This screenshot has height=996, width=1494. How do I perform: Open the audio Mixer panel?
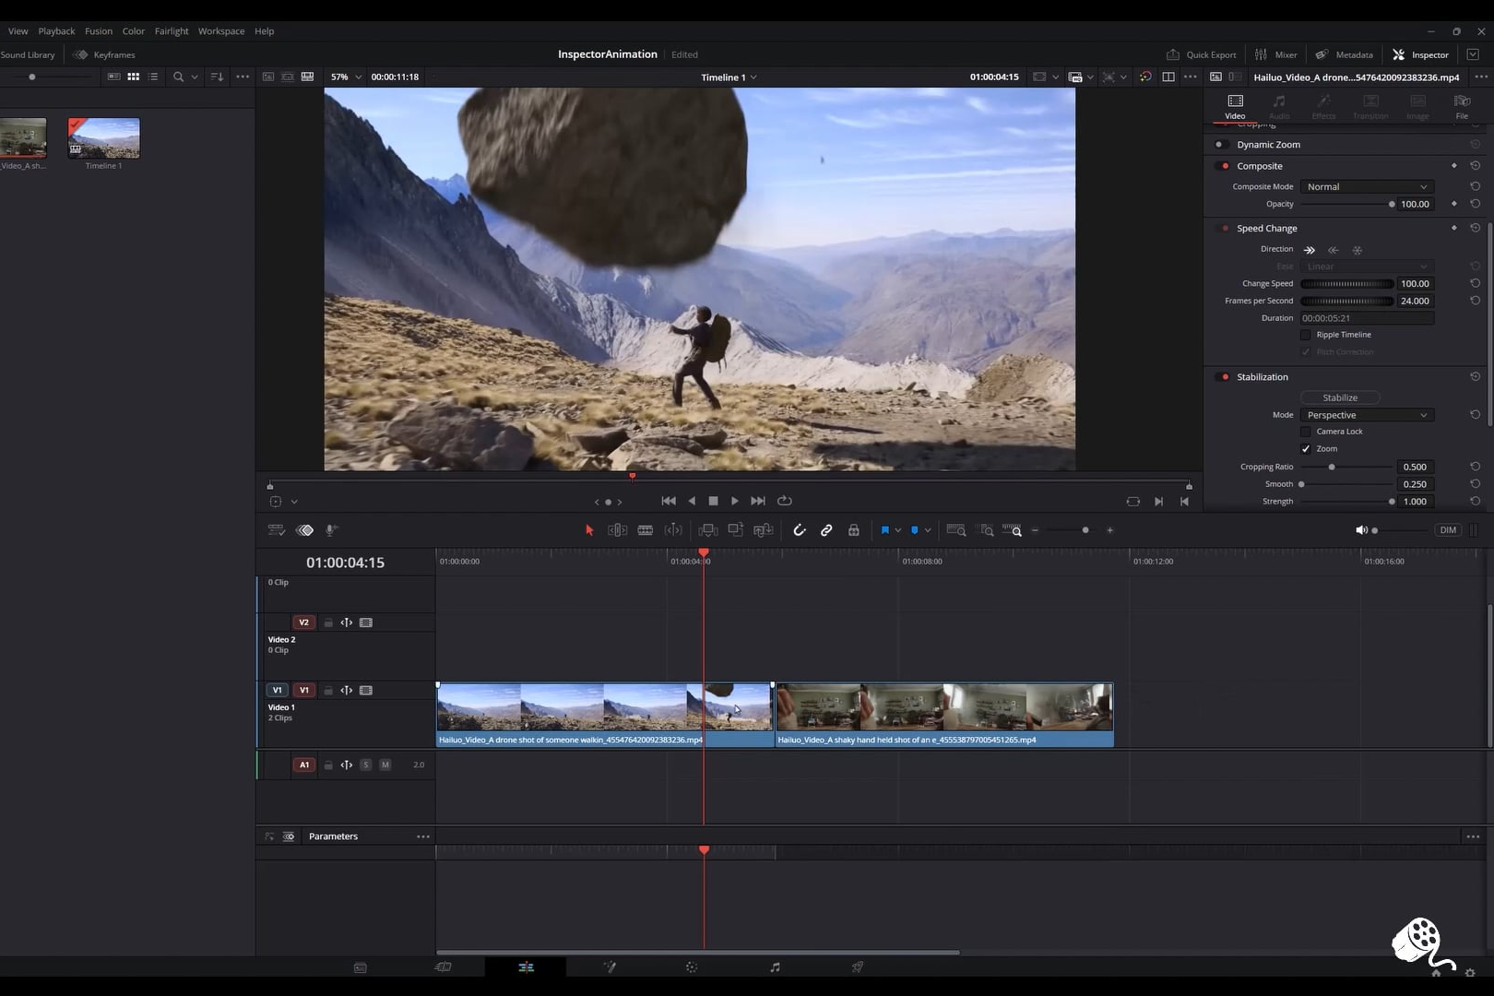(x=1276, y=54)
